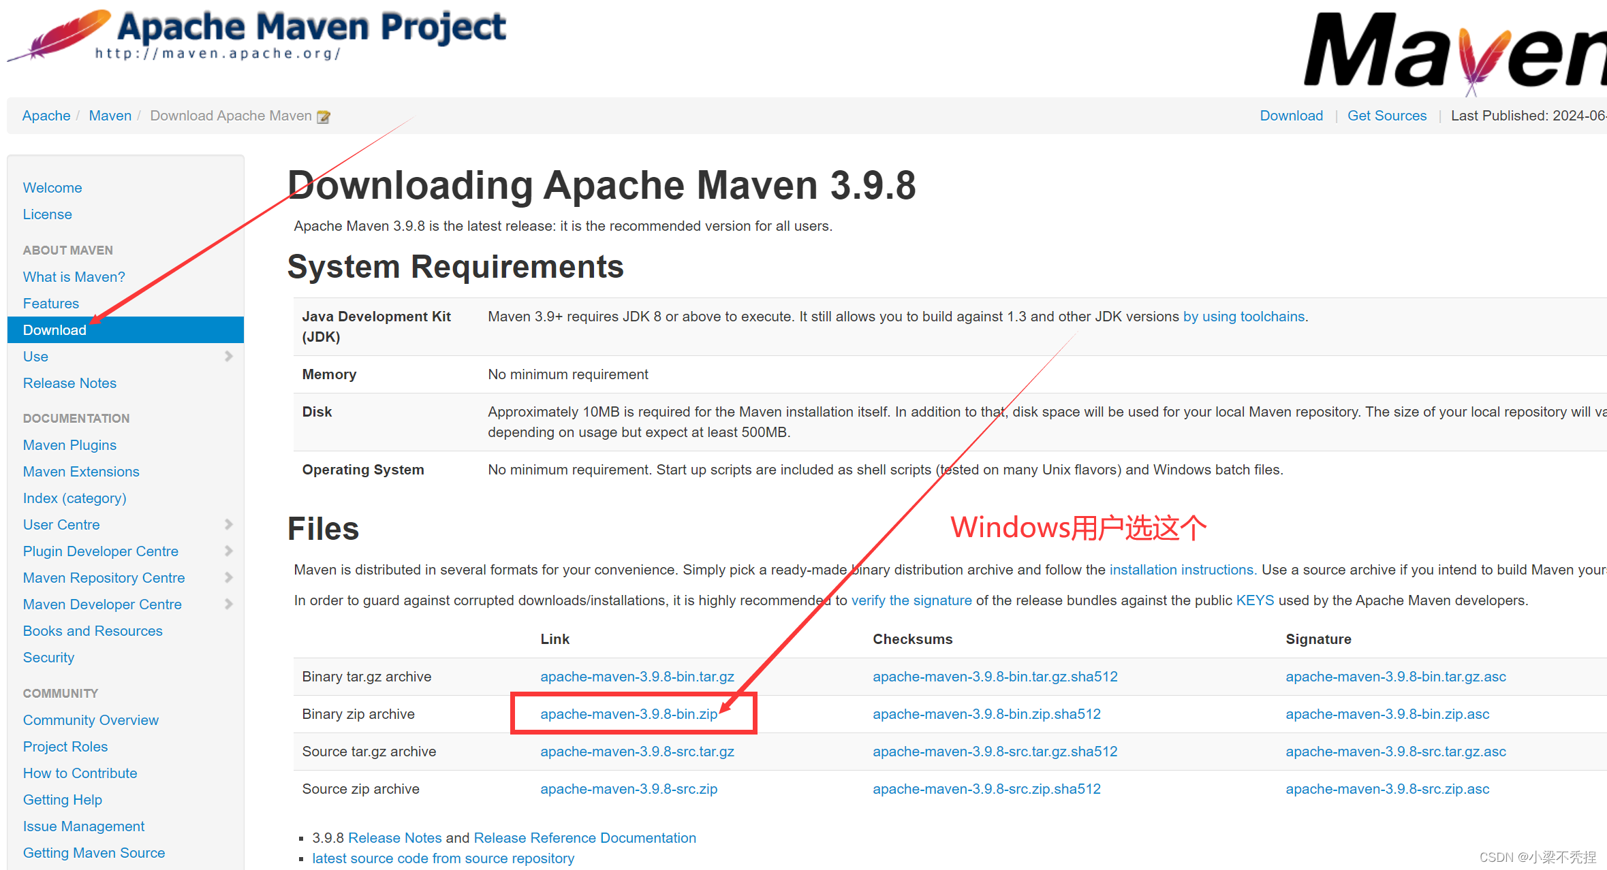Open Get Sources link

click(1387, 116)
